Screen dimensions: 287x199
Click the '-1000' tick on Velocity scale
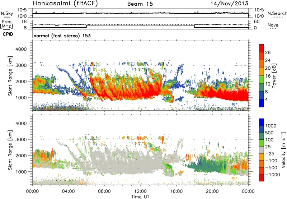(273, 175)
